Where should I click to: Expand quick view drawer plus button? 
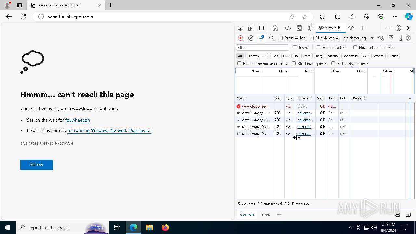(279, 214)
